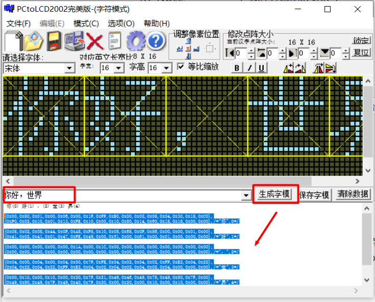Image resolution: width=375 pixels, height=302 pixels.
Task: Increase the right margin spinner value
Action: 314,50
